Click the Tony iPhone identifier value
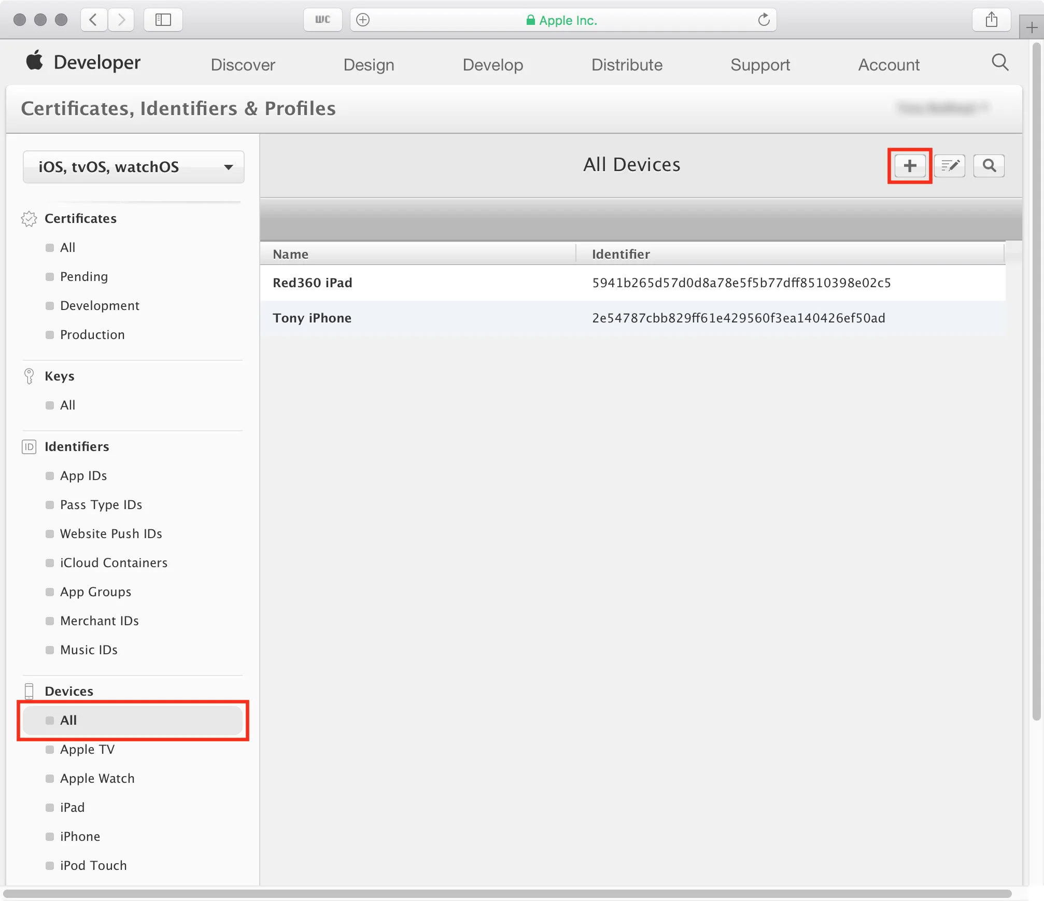The height and width of the screenshot is (901, 1044). tap(739, 318)
